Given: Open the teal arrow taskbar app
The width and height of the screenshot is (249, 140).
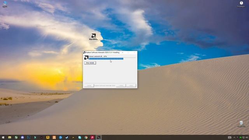Looking at the screenshot, I should point(35,137).
